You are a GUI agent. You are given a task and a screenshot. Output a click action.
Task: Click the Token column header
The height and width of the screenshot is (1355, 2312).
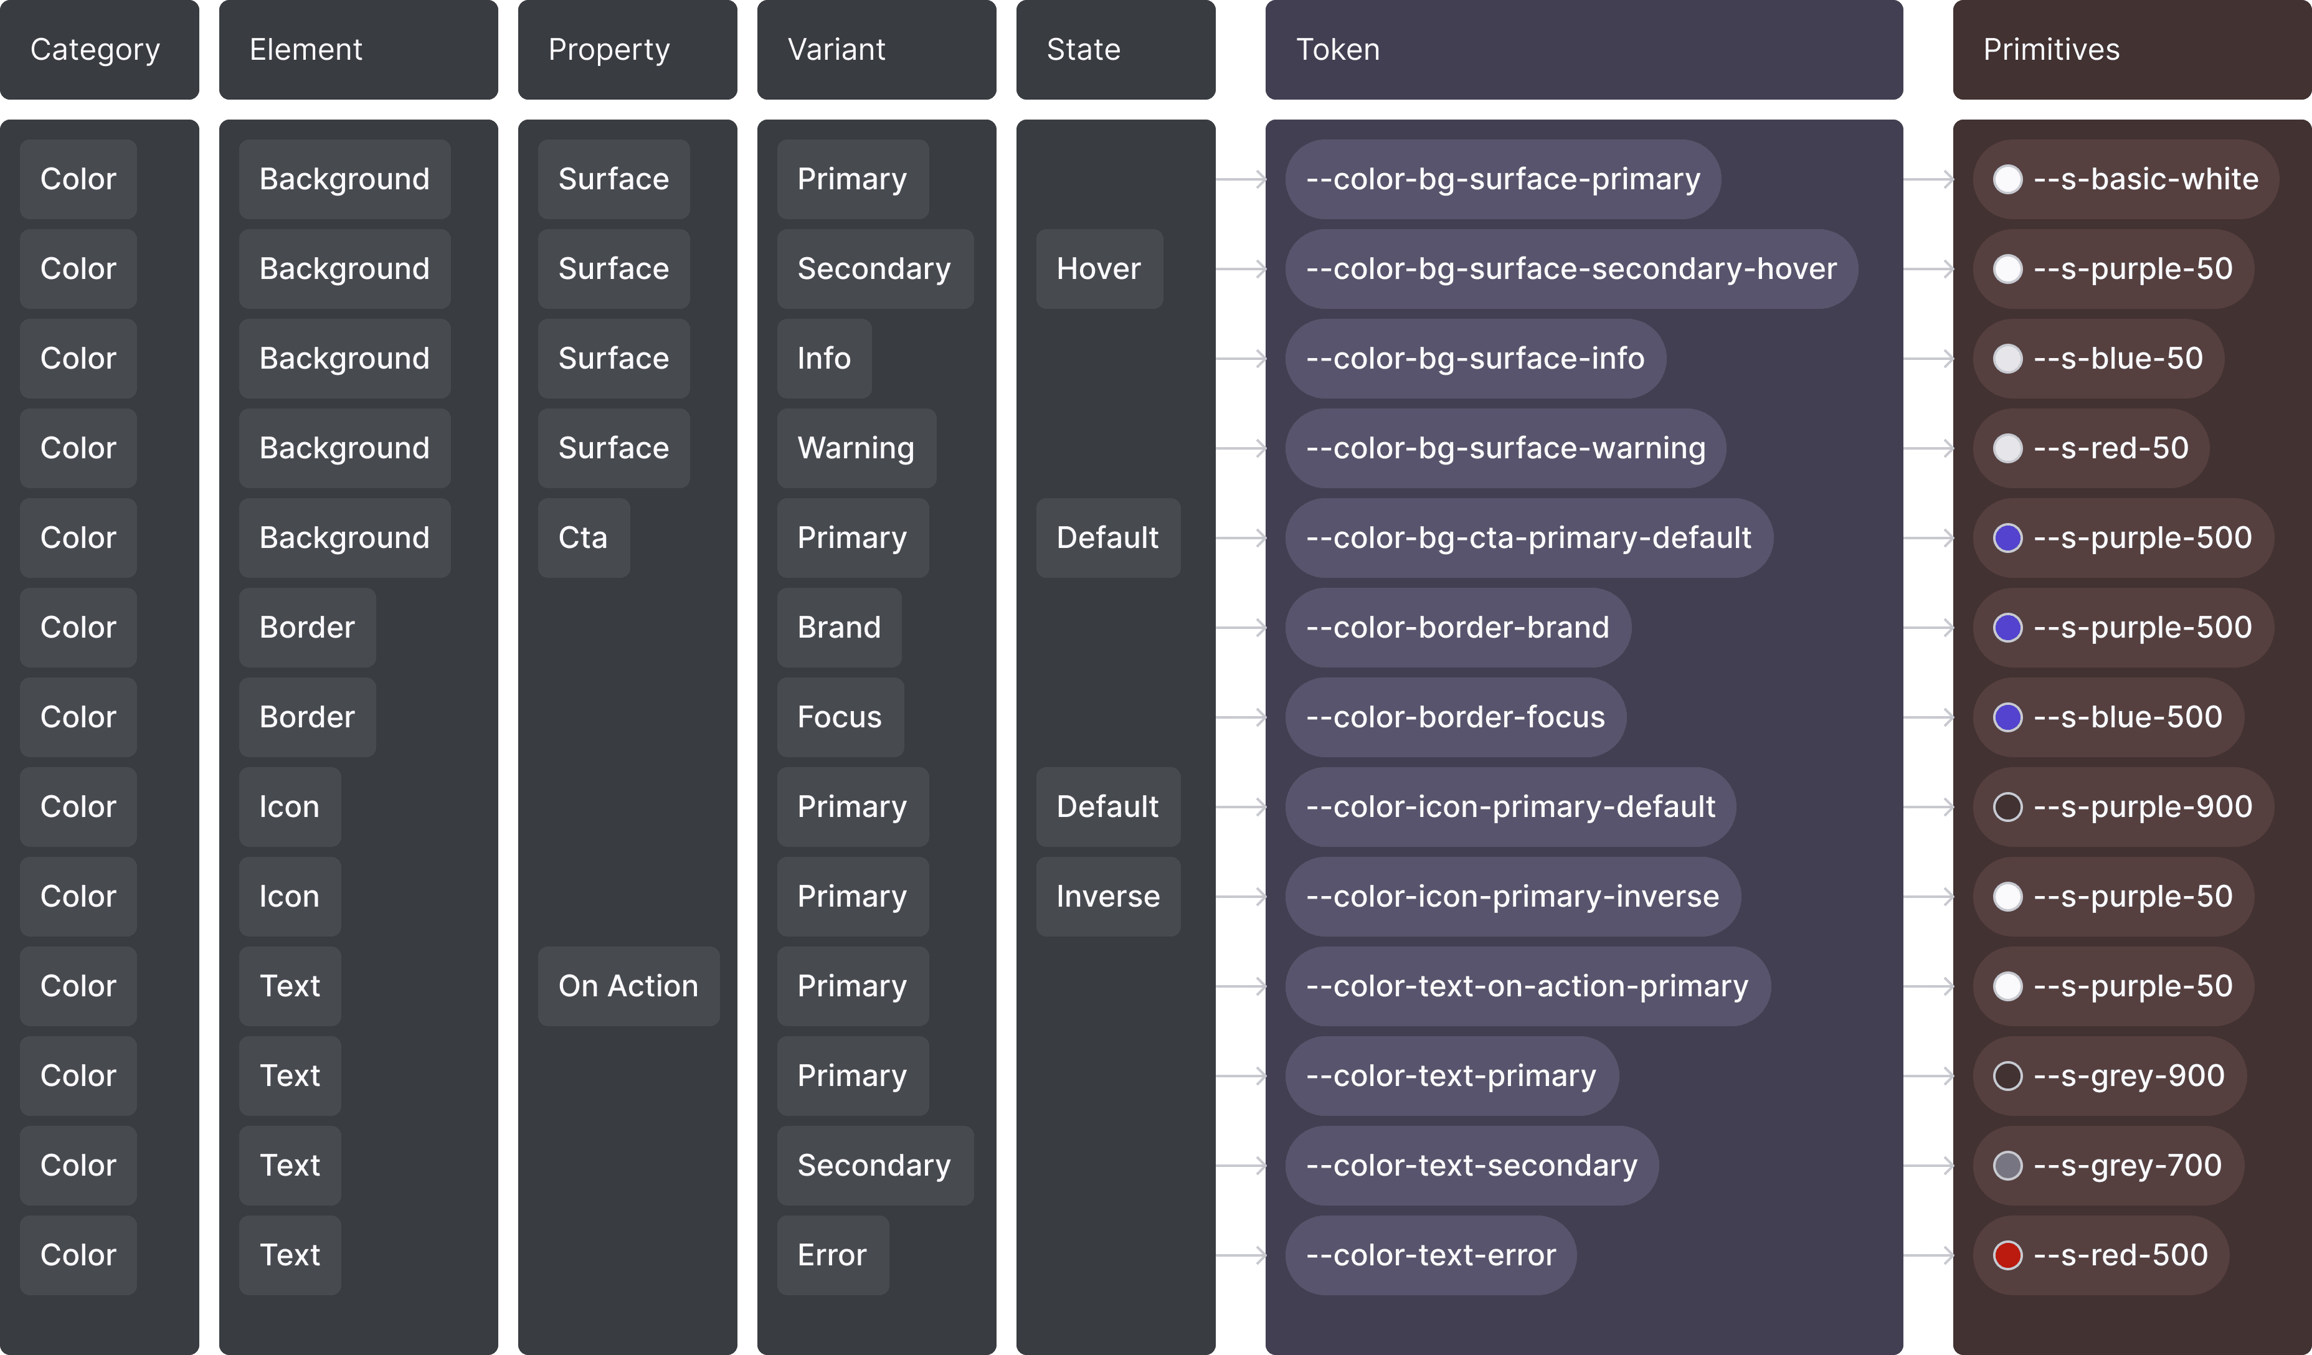(1583, 50)
